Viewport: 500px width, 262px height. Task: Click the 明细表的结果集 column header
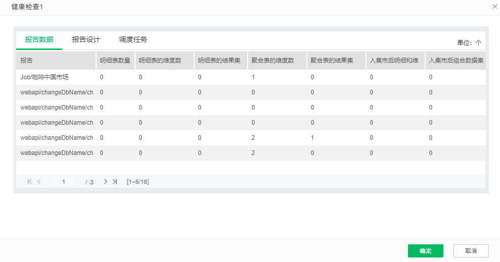220,61
